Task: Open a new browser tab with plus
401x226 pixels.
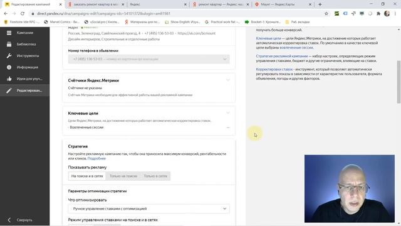Action: tap(320, 4)
